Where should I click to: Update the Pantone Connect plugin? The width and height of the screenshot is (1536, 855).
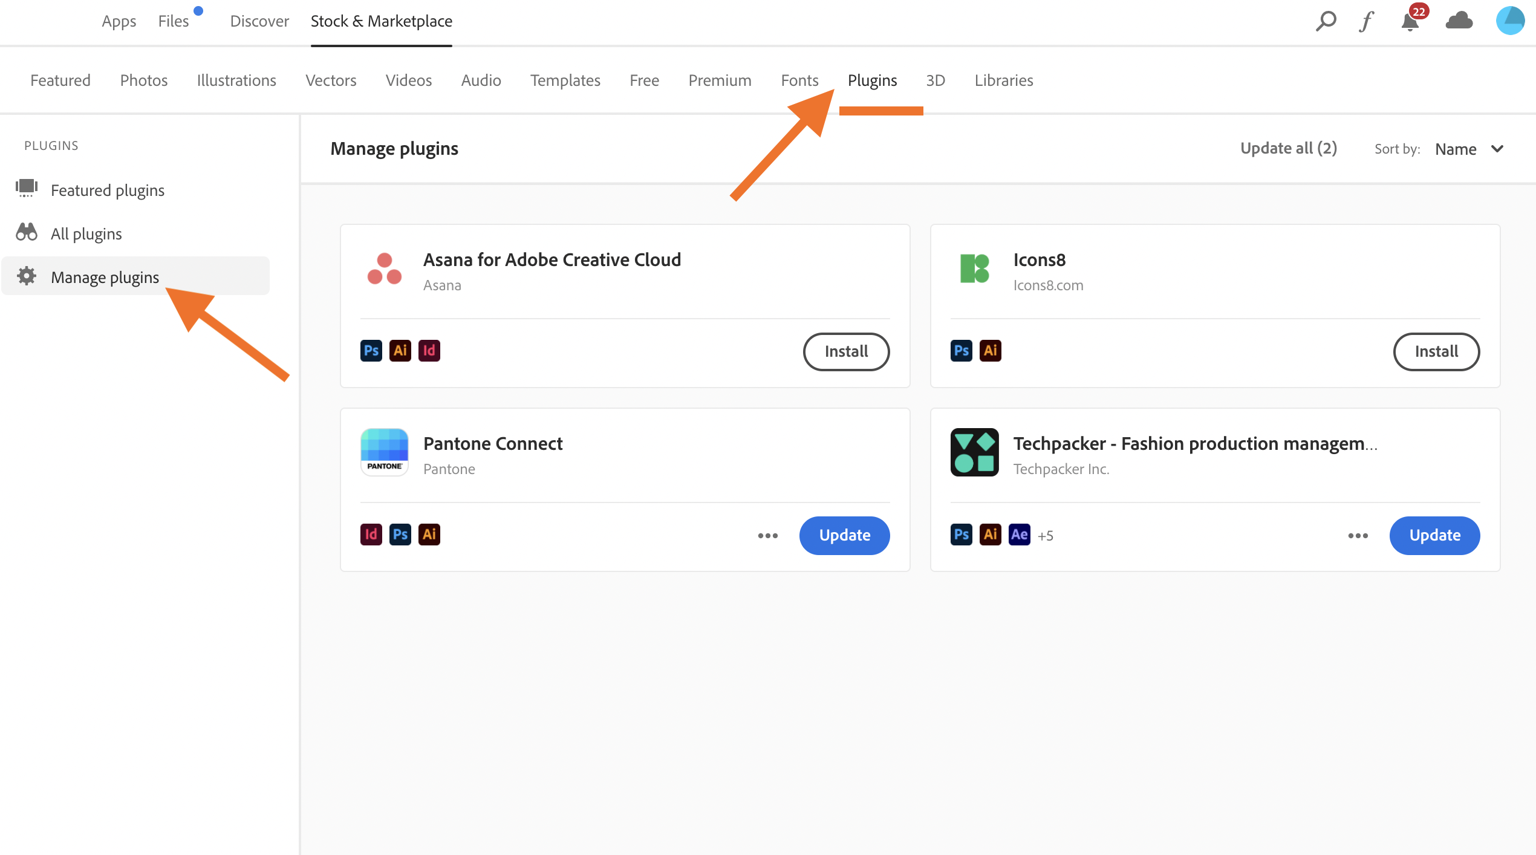845,535
